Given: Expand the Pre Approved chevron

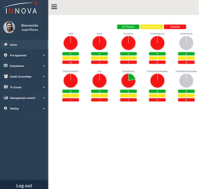Looking at the screenshot, I should tap(44, 55).
